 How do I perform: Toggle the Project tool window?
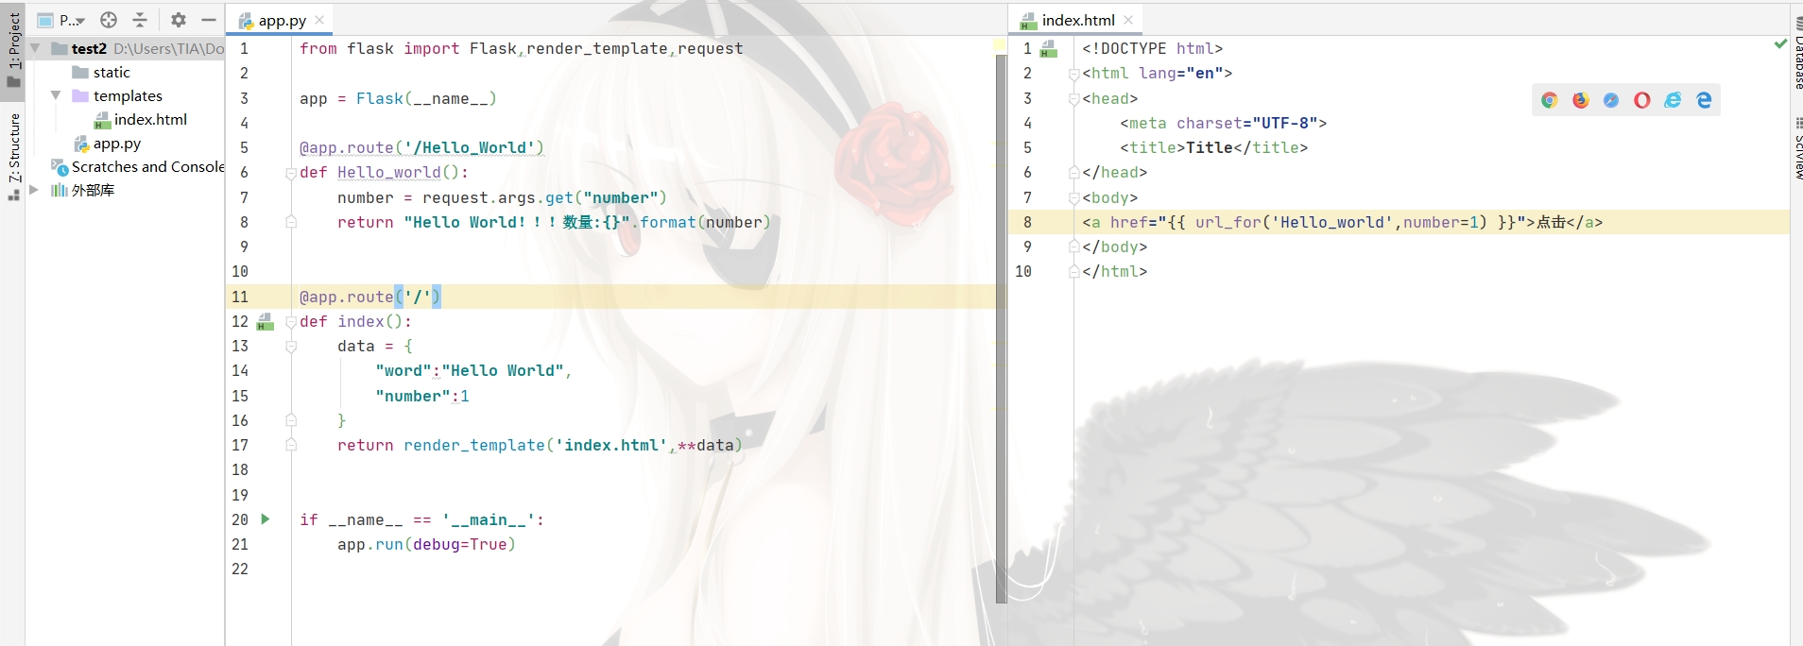click(x=13, y=47)
